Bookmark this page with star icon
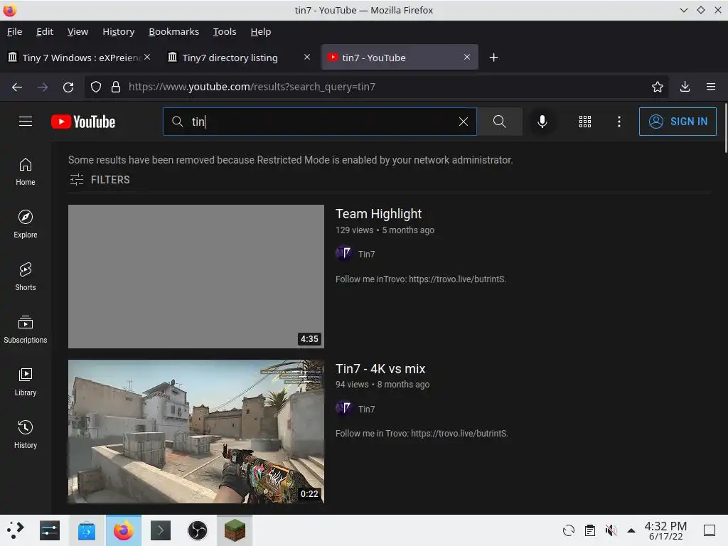 (658, 87)
